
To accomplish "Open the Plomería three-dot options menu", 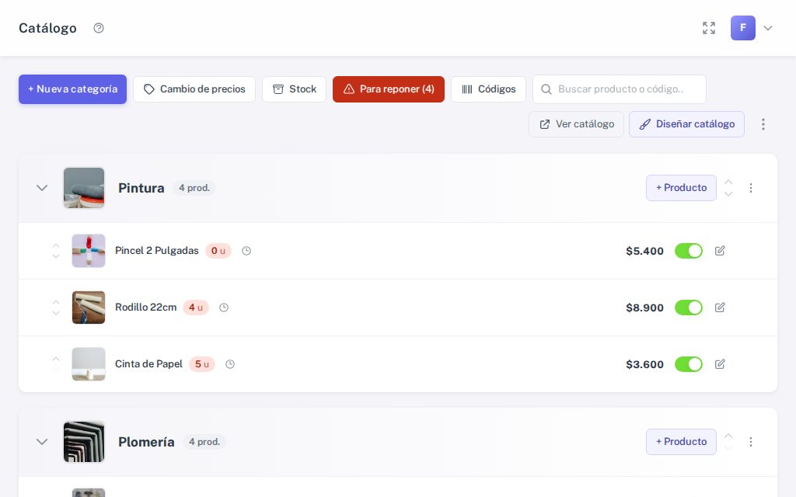I will 751,442.
